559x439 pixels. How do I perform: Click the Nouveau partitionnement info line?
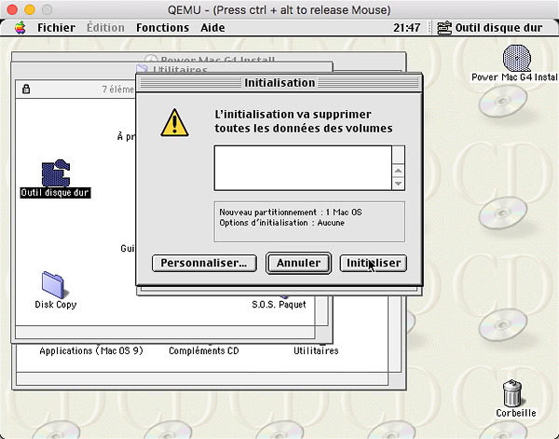click(291, 213)
